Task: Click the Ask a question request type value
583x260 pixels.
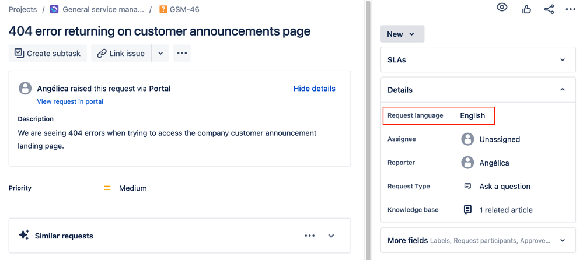Action: pyautogui.click(x=505, y=186)
